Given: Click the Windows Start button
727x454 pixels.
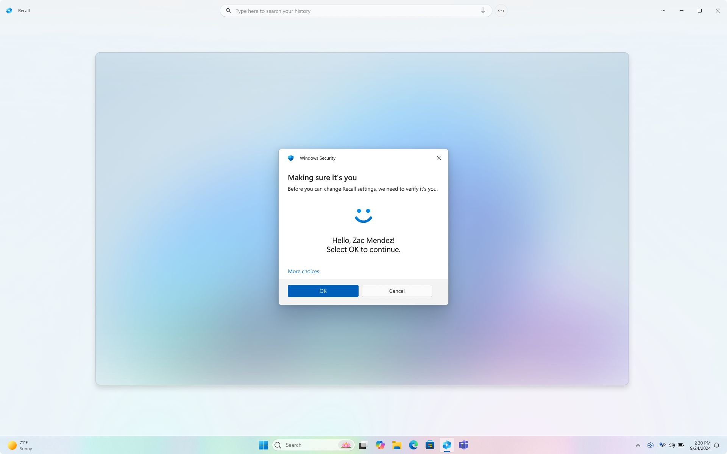Looking at the screenshot, I should click(x=263, y=445).
